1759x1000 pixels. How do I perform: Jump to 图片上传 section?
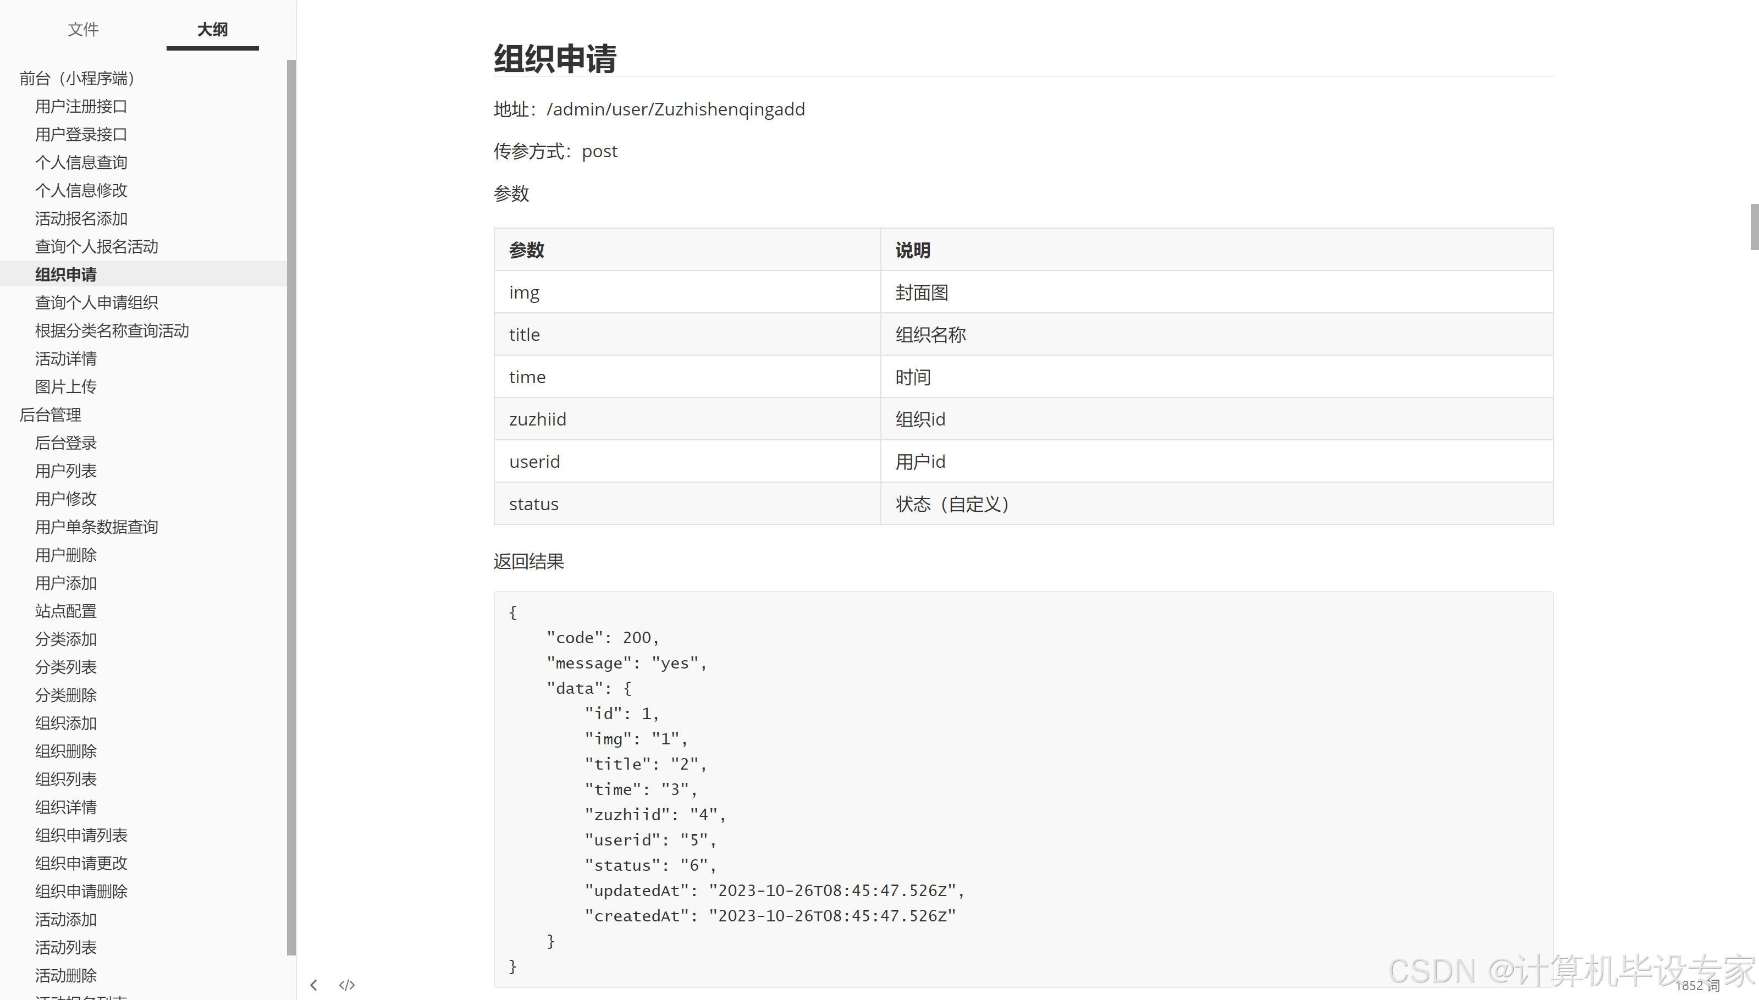point(66,386)
